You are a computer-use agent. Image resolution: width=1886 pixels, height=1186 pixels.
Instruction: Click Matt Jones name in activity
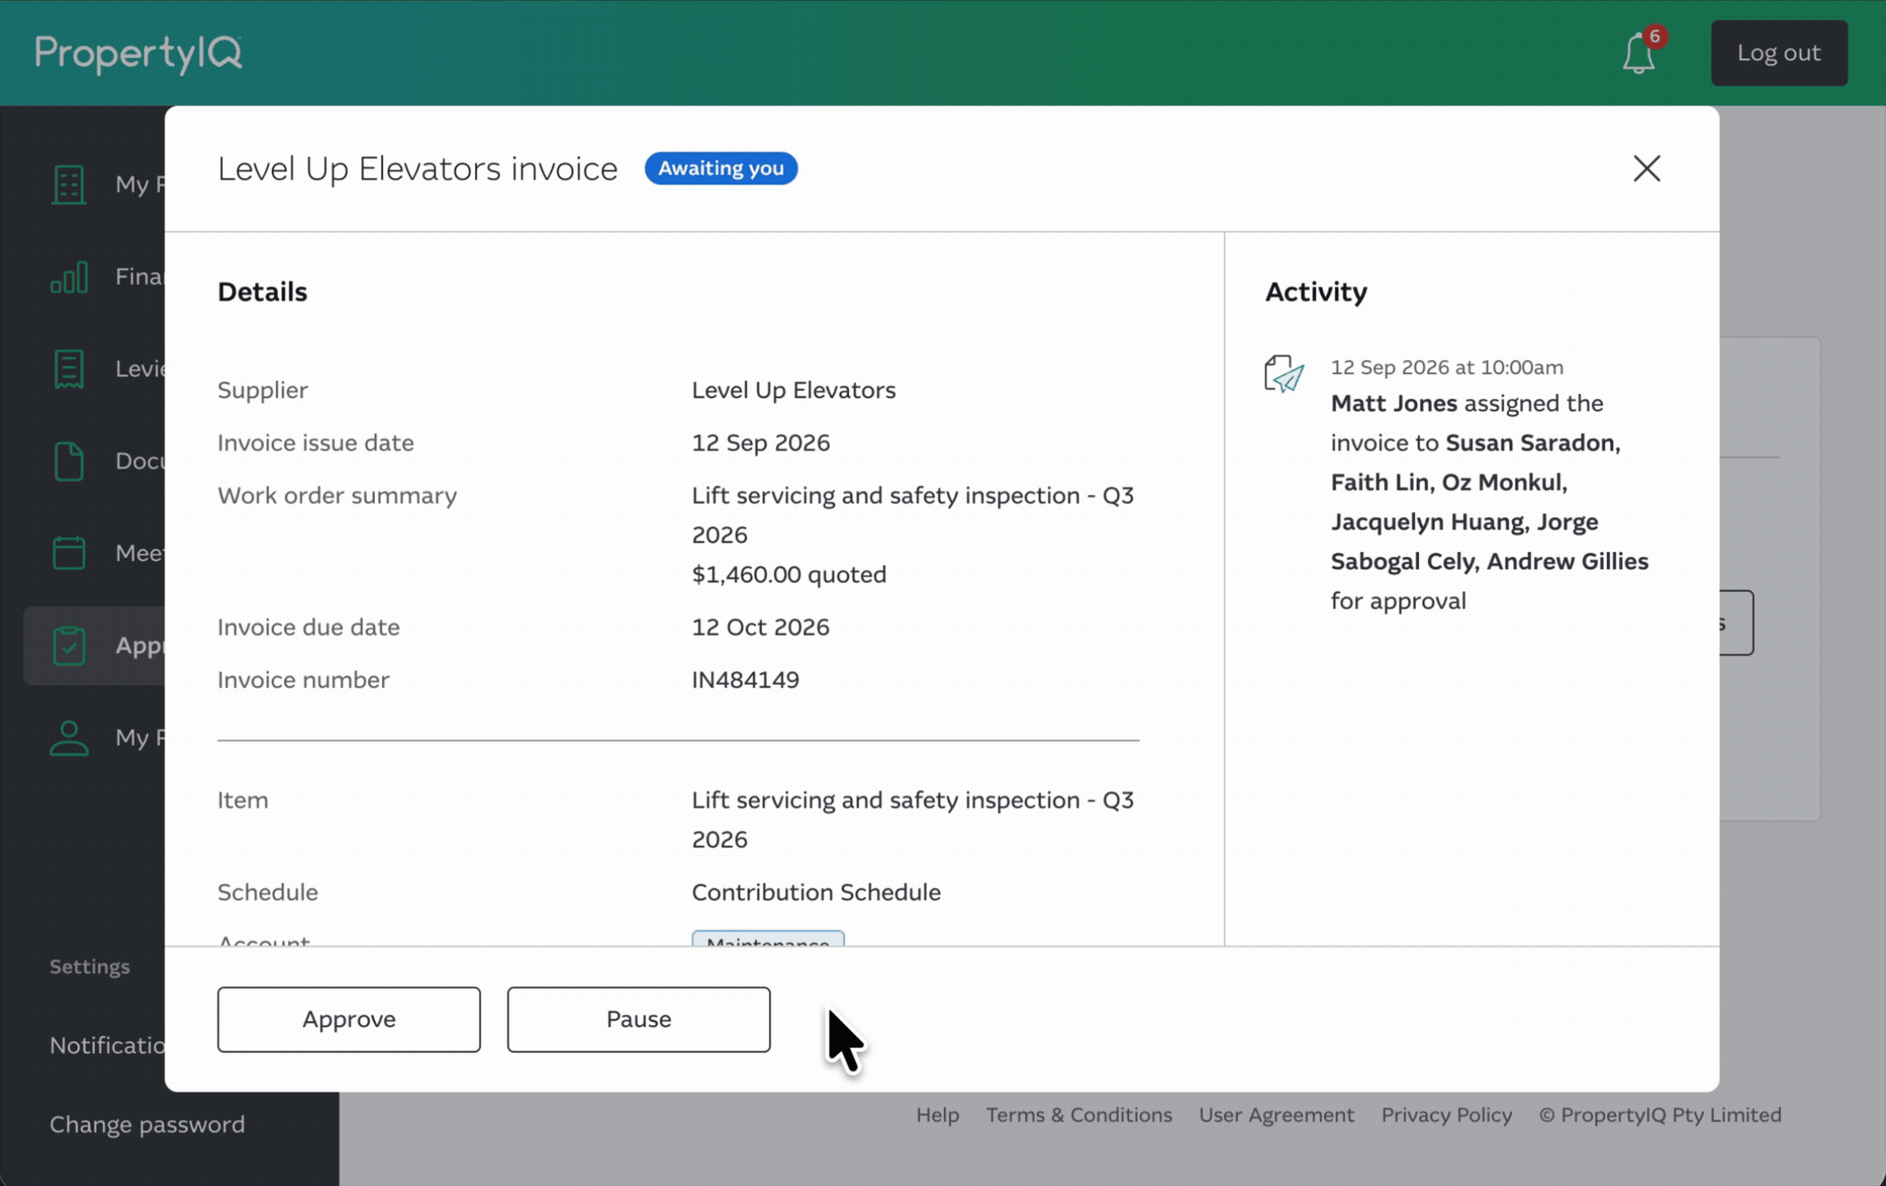[1393, 403]
